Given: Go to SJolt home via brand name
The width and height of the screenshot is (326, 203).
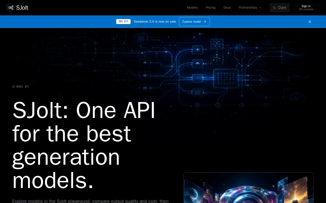Looking at the screenshot, I should pos(22,8).
